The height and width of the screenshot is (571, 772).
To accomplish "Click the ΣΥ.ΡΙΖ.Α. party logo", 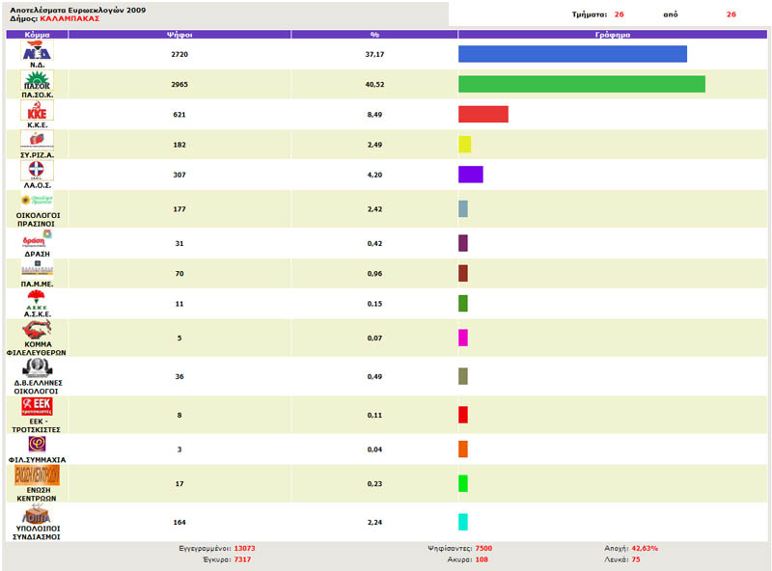I will pyautogui.click(x=37, y=141).
